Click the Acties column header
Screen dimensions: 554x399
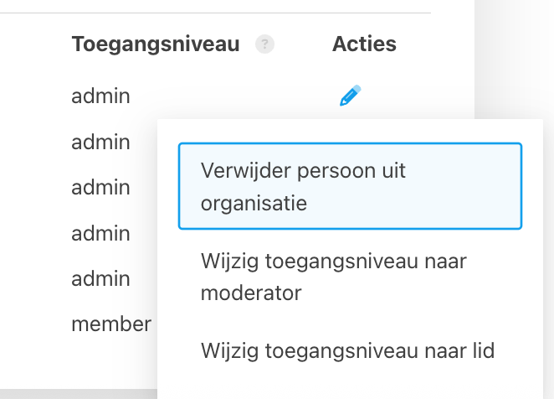(364, 44)
